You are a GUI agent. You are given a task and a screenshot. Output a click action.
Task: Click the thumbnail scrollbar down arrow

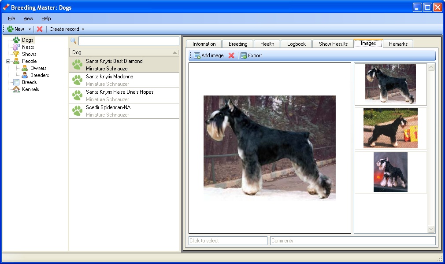(x=431, y=229)
